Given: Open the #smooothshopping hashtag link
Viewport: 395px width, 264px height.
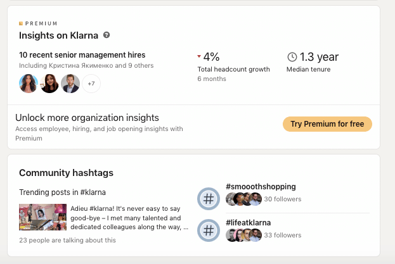Looking at the screenshot, I should pyautogui.click(x=261, y=187).
